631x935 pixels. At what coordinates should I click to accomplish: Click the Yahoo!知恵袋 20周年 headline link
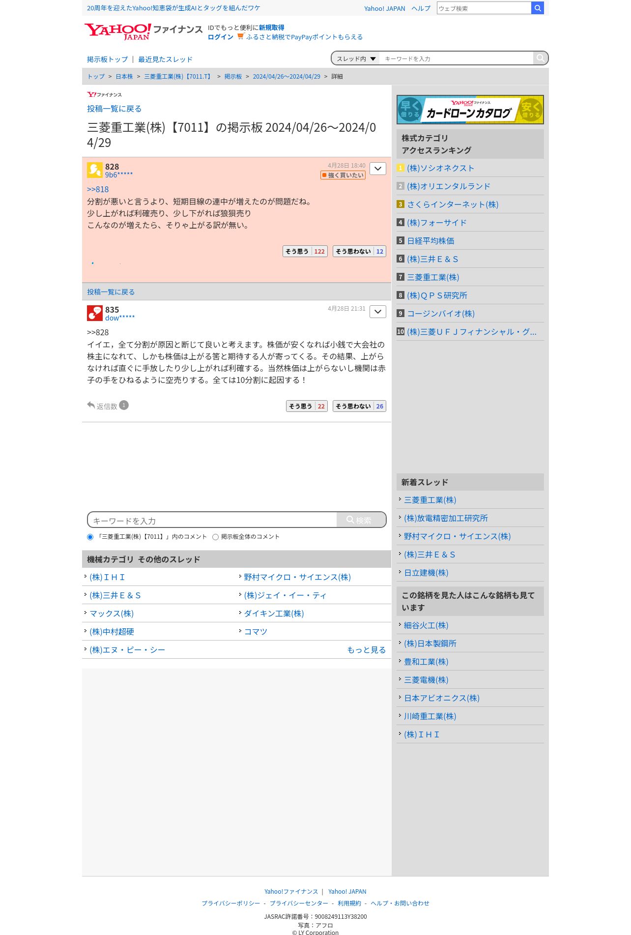coord(173,8)
